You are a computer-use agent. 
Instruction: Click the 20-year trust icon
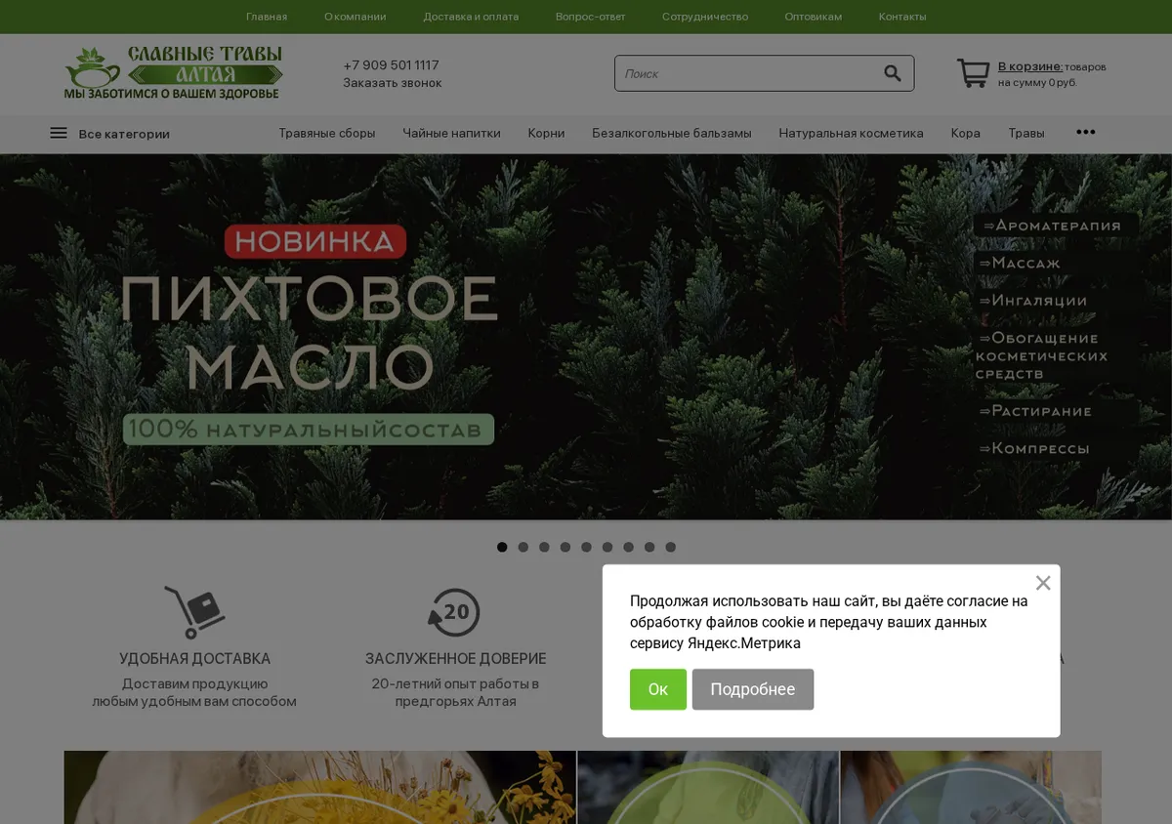click(x=454, y=612)
